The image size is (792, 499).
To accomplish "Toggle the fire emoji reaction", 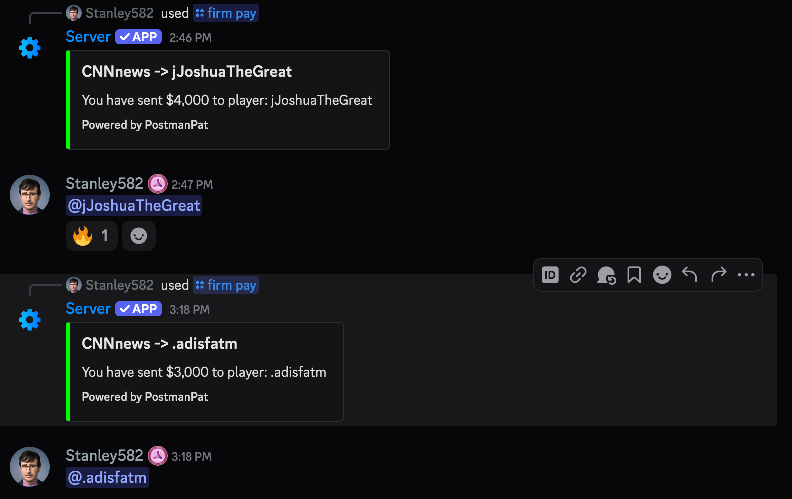I will pyautogui.click(x=91, y=235).
